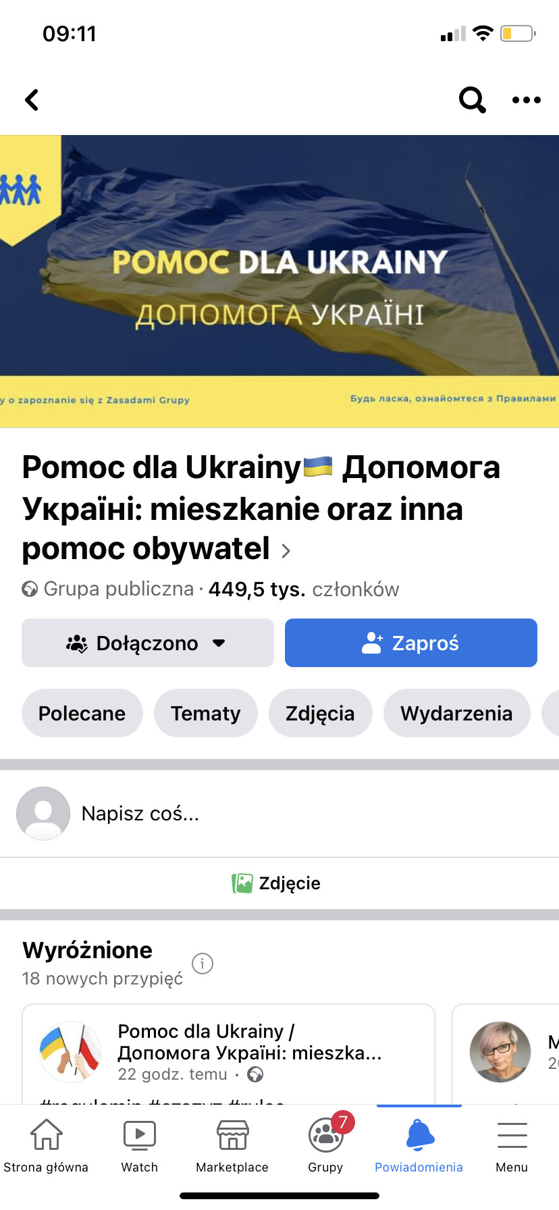Tap the Powiadomienia bell icon
The image size is (559, 1210).
click(419, 1135)
